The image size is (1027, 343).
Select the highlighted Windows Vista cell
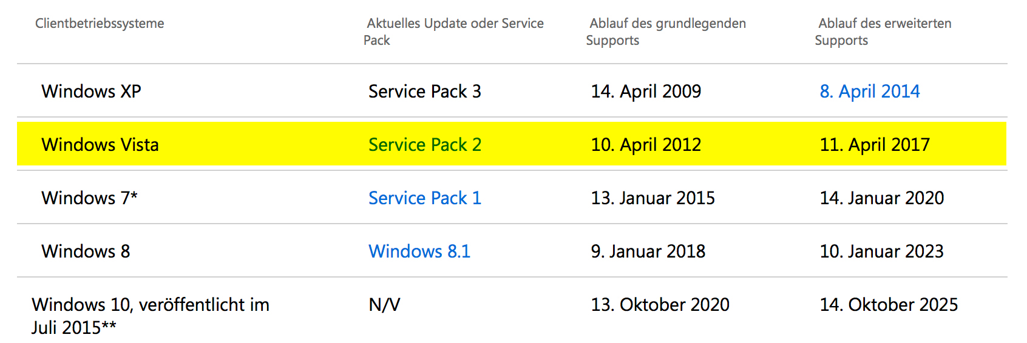point(100,145)
